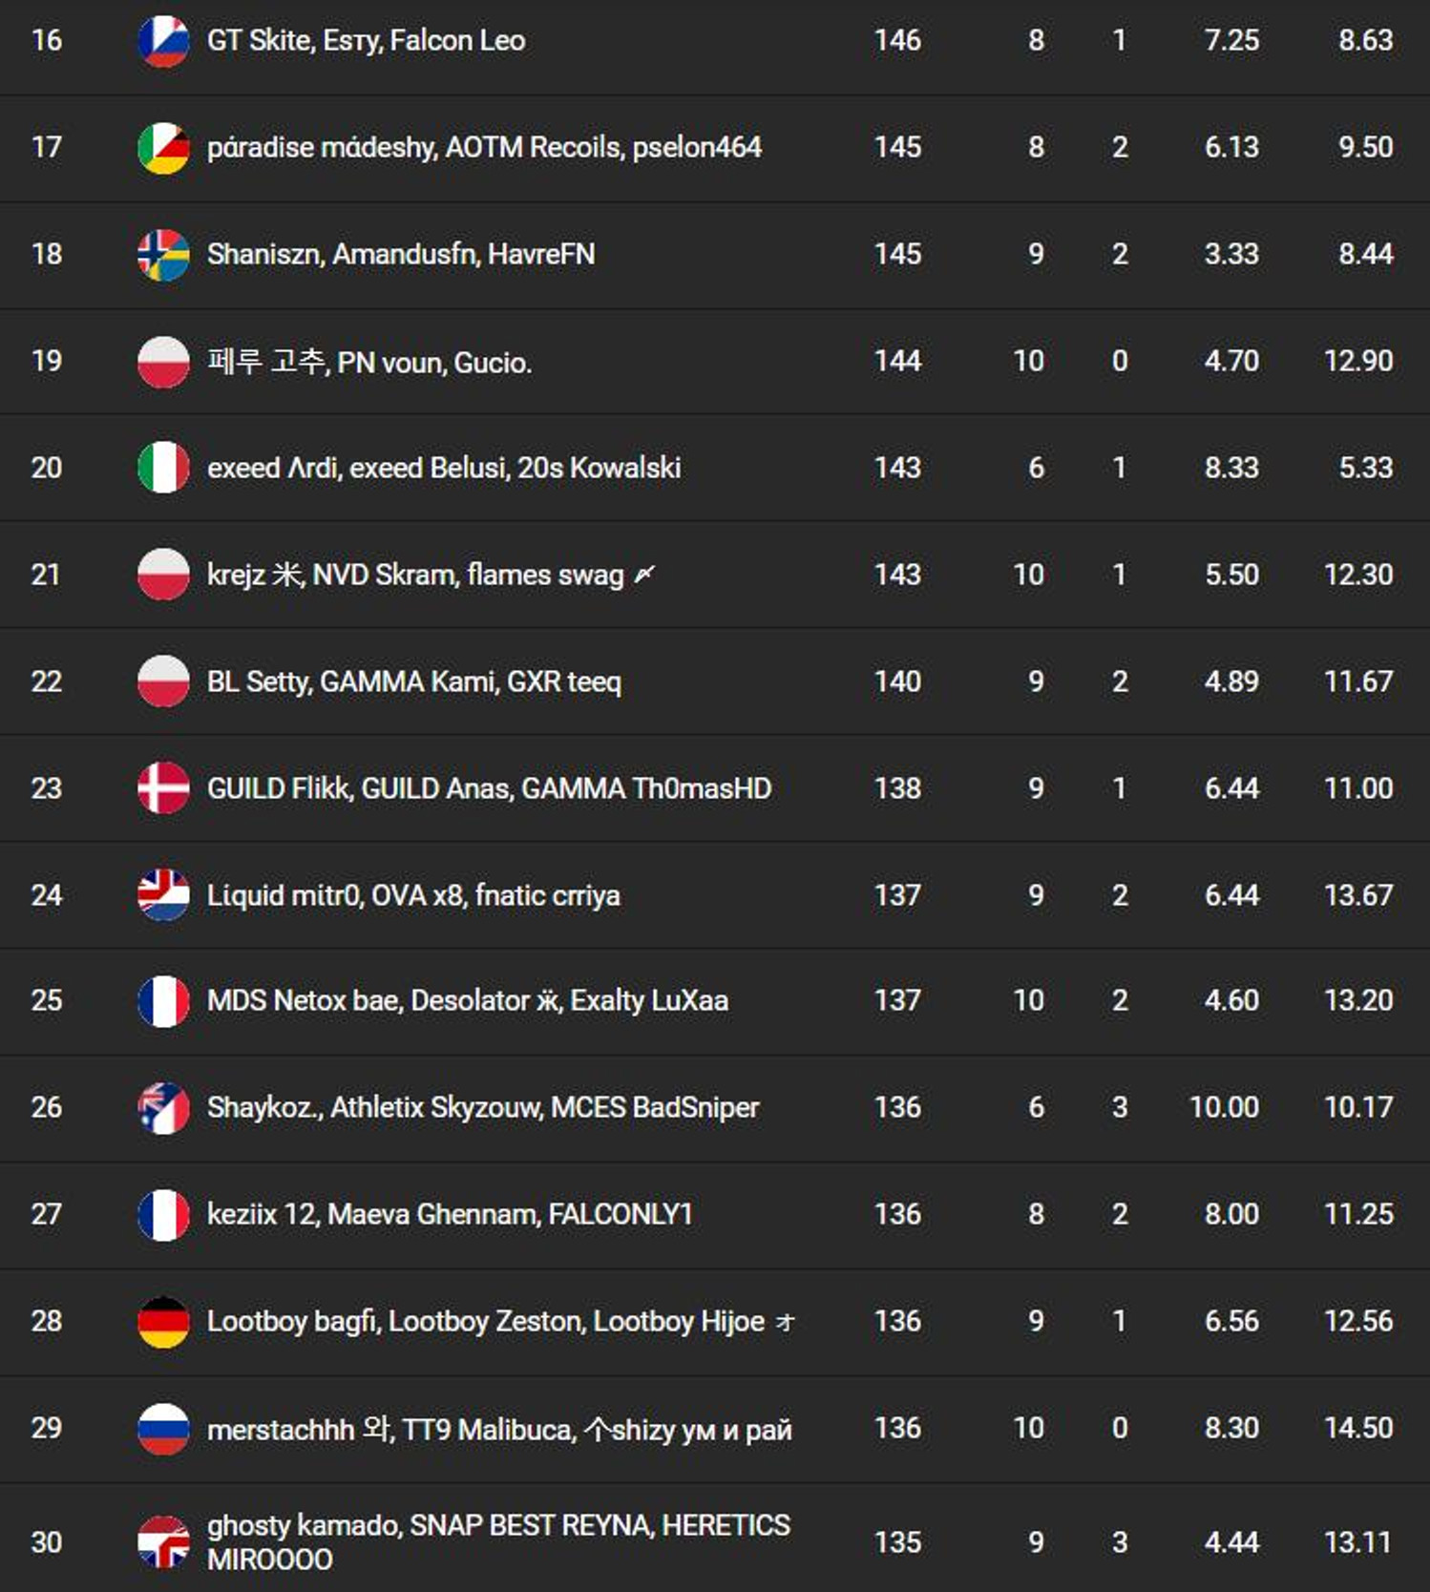Click the French flag by MDS Netox bae

coord(163,1001)
